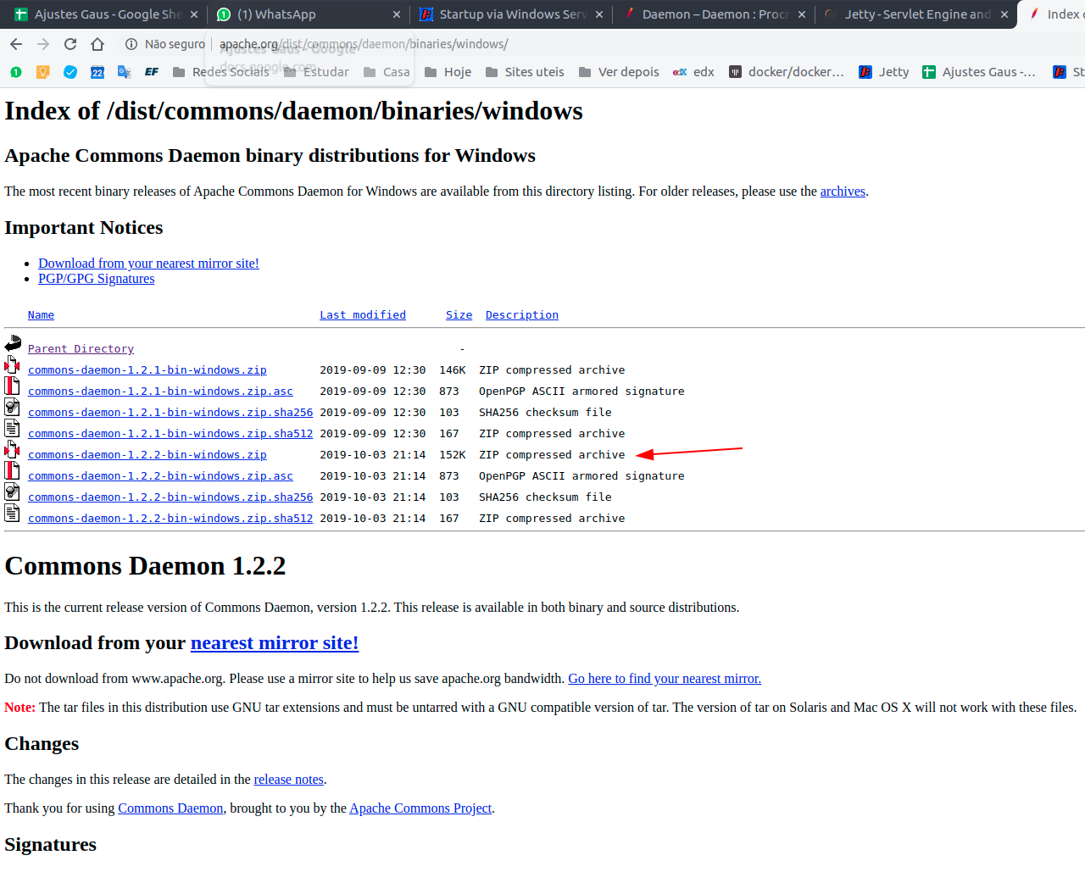Click the icon beside commons-daemon-1.2.2-bin-windows.zip
This screenshot has height=872, width=1085.
13,450
